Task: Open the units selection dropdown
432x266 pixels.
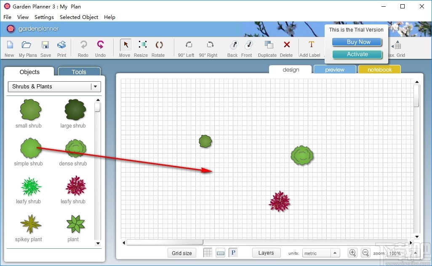Action: [x=336, y=253]
